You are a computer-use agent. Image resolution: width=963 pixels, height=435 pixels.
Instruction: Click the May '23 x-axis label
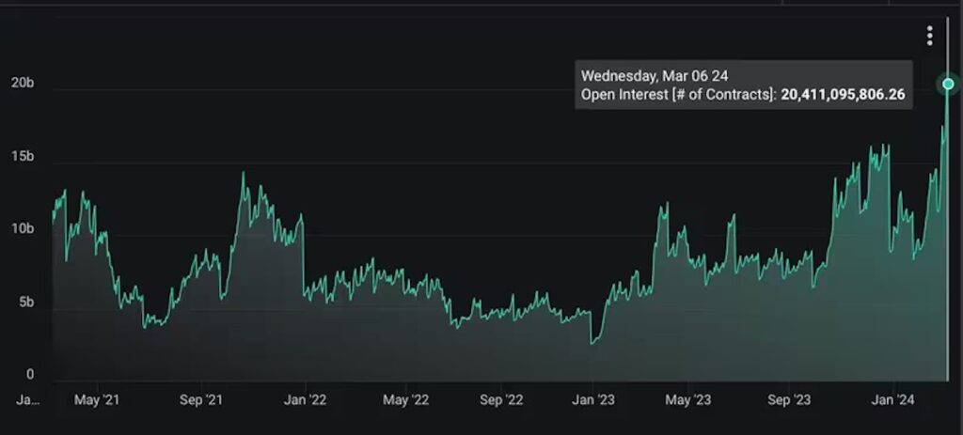(688, 400)
